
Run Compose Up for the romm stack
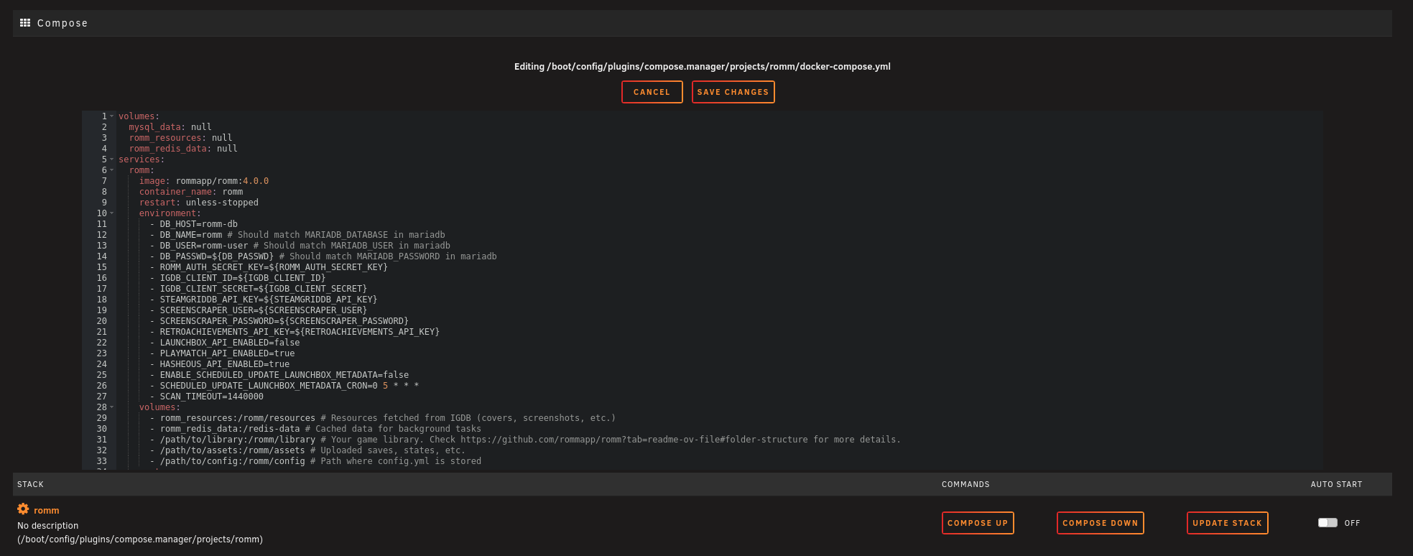pos(977,523)
